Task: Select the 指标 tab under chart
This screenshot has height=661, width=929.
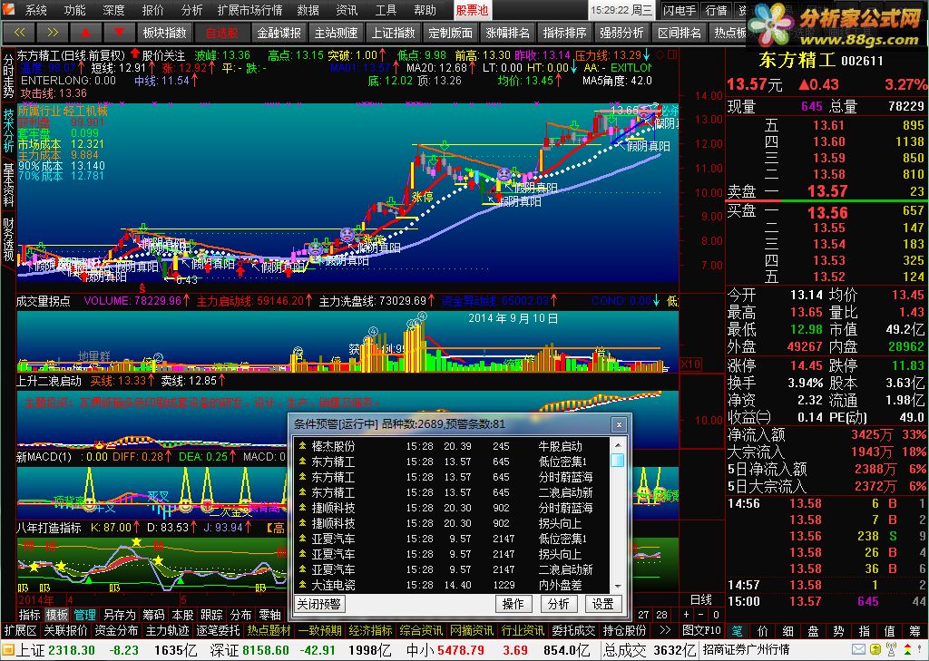Action: tap(30, 615)
